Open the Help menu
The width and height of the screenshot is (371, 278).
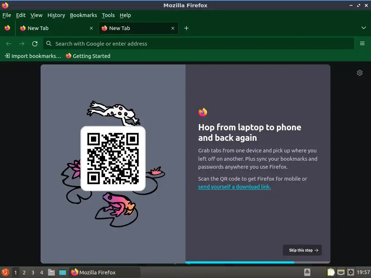coord(125,15)
